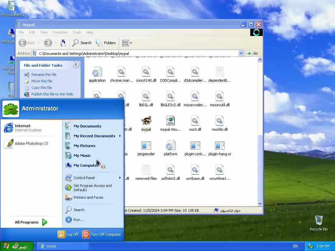This screenshot has width=335, height=251.
Task: Expand the address bar dropdown
Action: (241, 53)
